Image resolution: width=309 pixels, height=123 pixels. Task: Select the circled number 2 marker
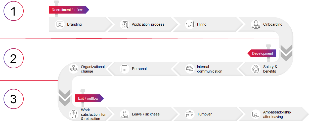coord(14,58)
